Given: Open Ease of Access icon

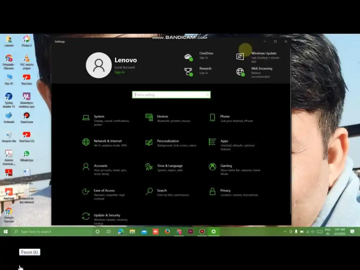Looking at the screenshot, I should (86, 192).
